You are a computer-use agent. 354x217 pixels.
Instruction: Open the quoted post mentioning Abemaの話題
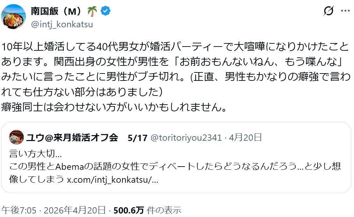(x=175, y=166)
